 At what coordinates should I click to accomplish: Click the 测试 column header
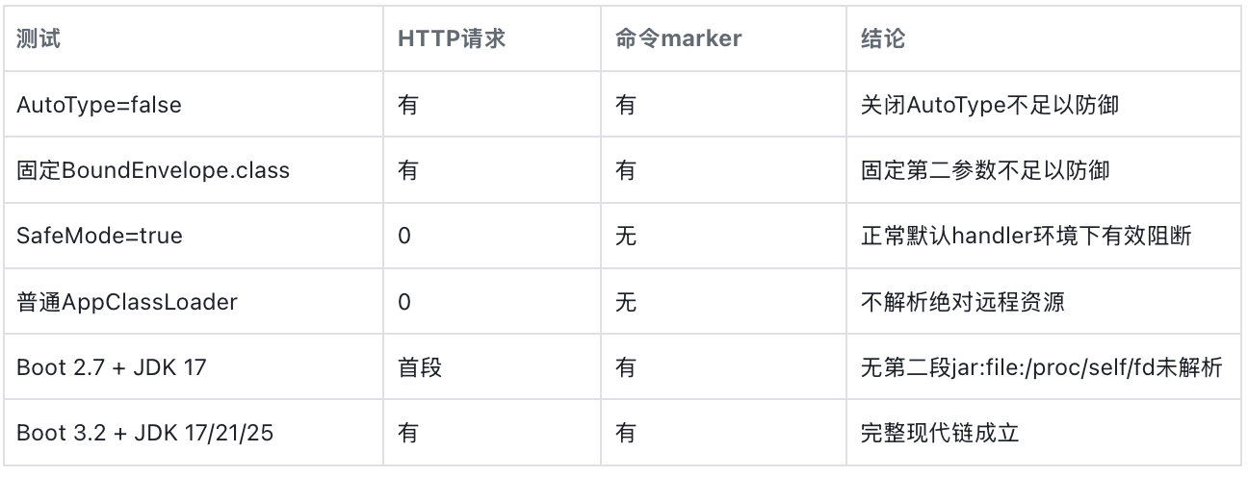195,39
